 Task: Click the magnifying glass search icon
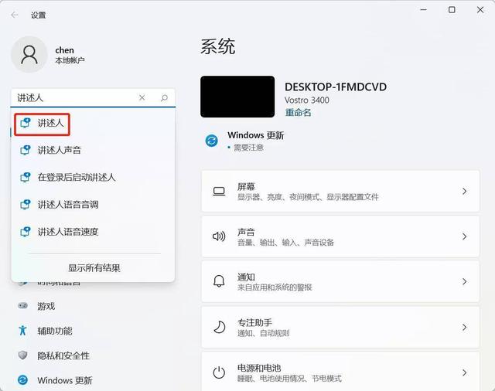[x=164, y=98]
